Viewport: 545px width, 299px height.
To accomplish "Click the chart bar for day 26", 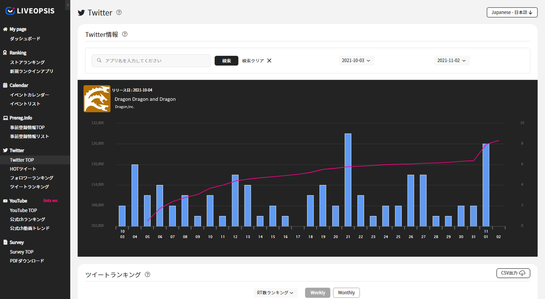I will coord(411,200).
